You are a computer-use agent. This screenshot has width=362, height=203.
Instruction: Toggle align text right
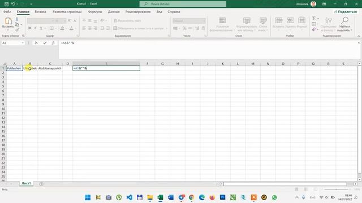click(96, 28)
